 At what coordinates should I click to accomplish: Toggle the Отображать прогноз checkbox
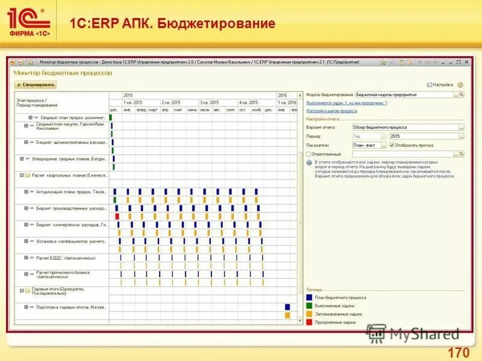(392, 145)
